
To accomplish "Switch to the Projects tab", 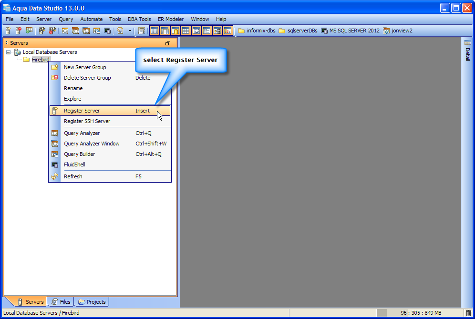I will point(92,302).
